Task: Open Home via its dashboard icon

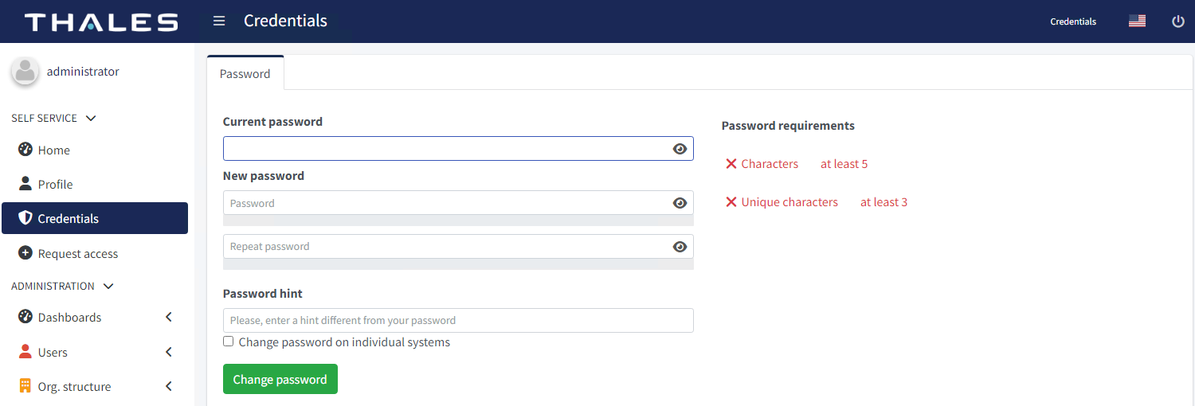Action: [25, 150]
